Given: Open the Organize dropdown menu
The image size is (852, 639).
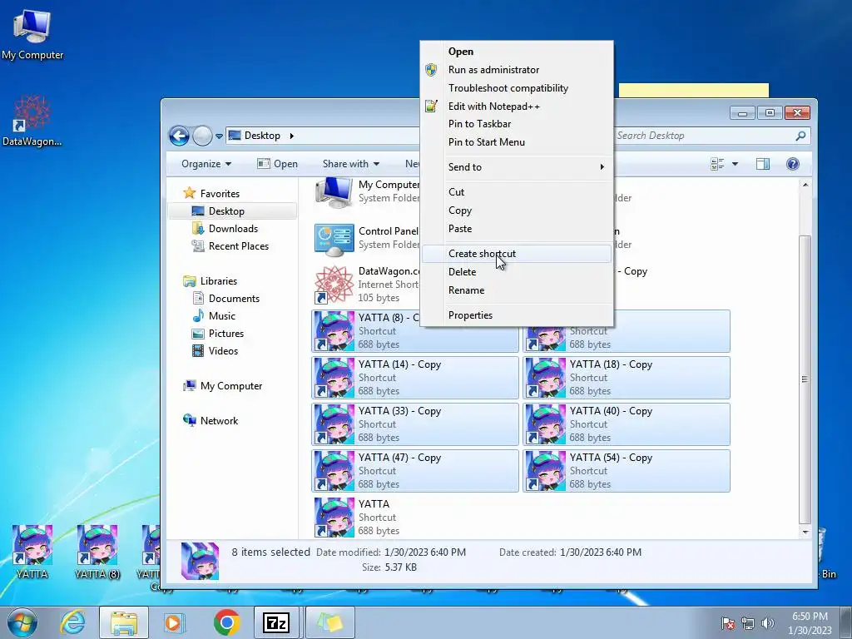Looking at the screenshot, I should (x=206, y=164).
